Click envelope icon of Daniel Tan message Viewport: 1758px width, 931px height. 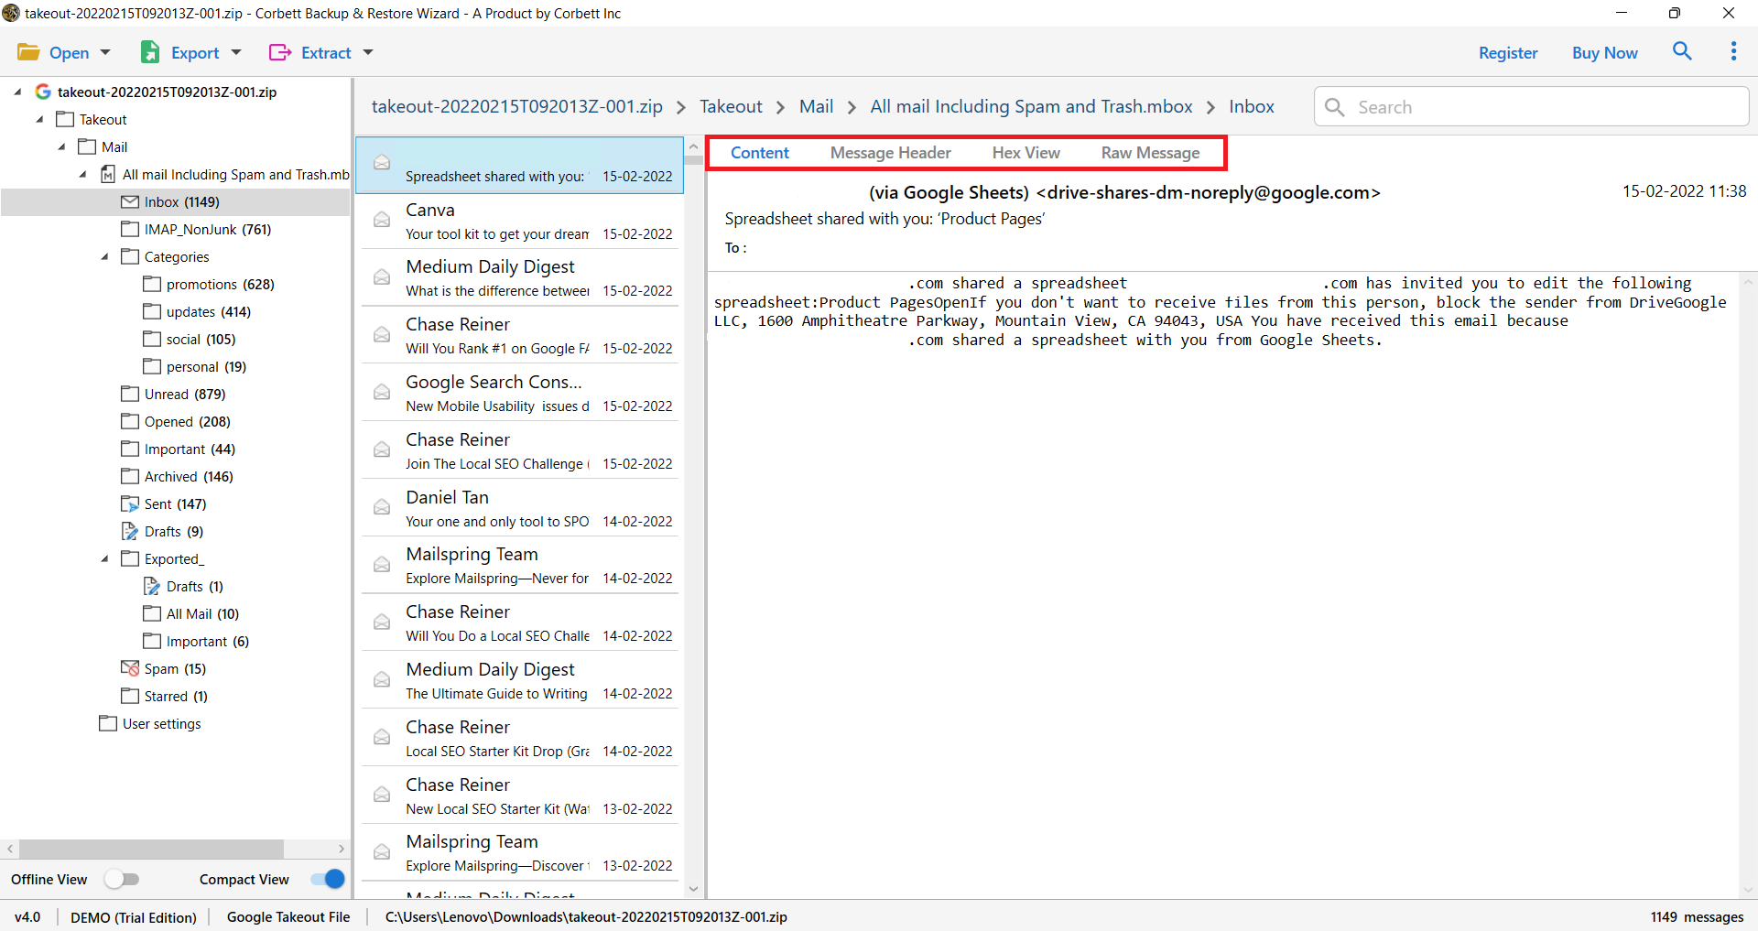(x=382, y=507)
